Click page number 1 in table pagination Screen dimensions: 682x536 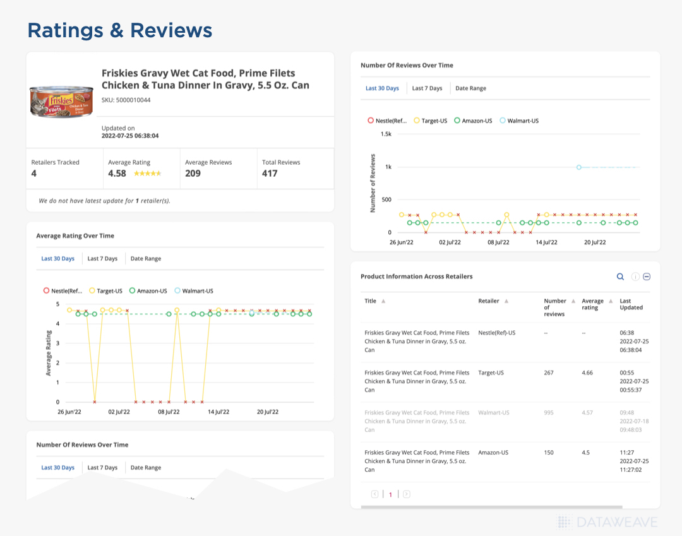click(391, 495)
